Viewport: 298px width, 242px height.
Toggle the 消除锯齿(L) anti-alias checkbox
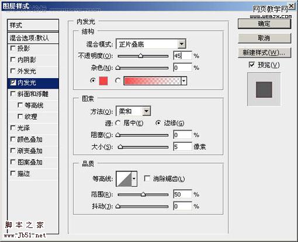[147, 178]
